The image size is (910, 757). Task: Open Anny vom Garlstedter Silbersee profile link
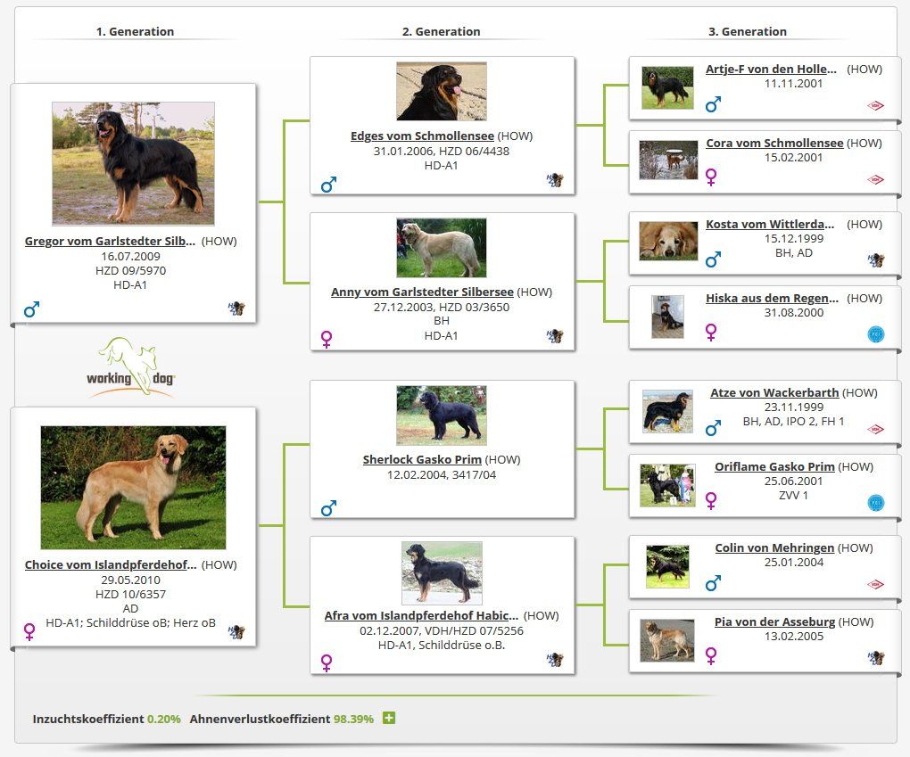coord(423,292)
